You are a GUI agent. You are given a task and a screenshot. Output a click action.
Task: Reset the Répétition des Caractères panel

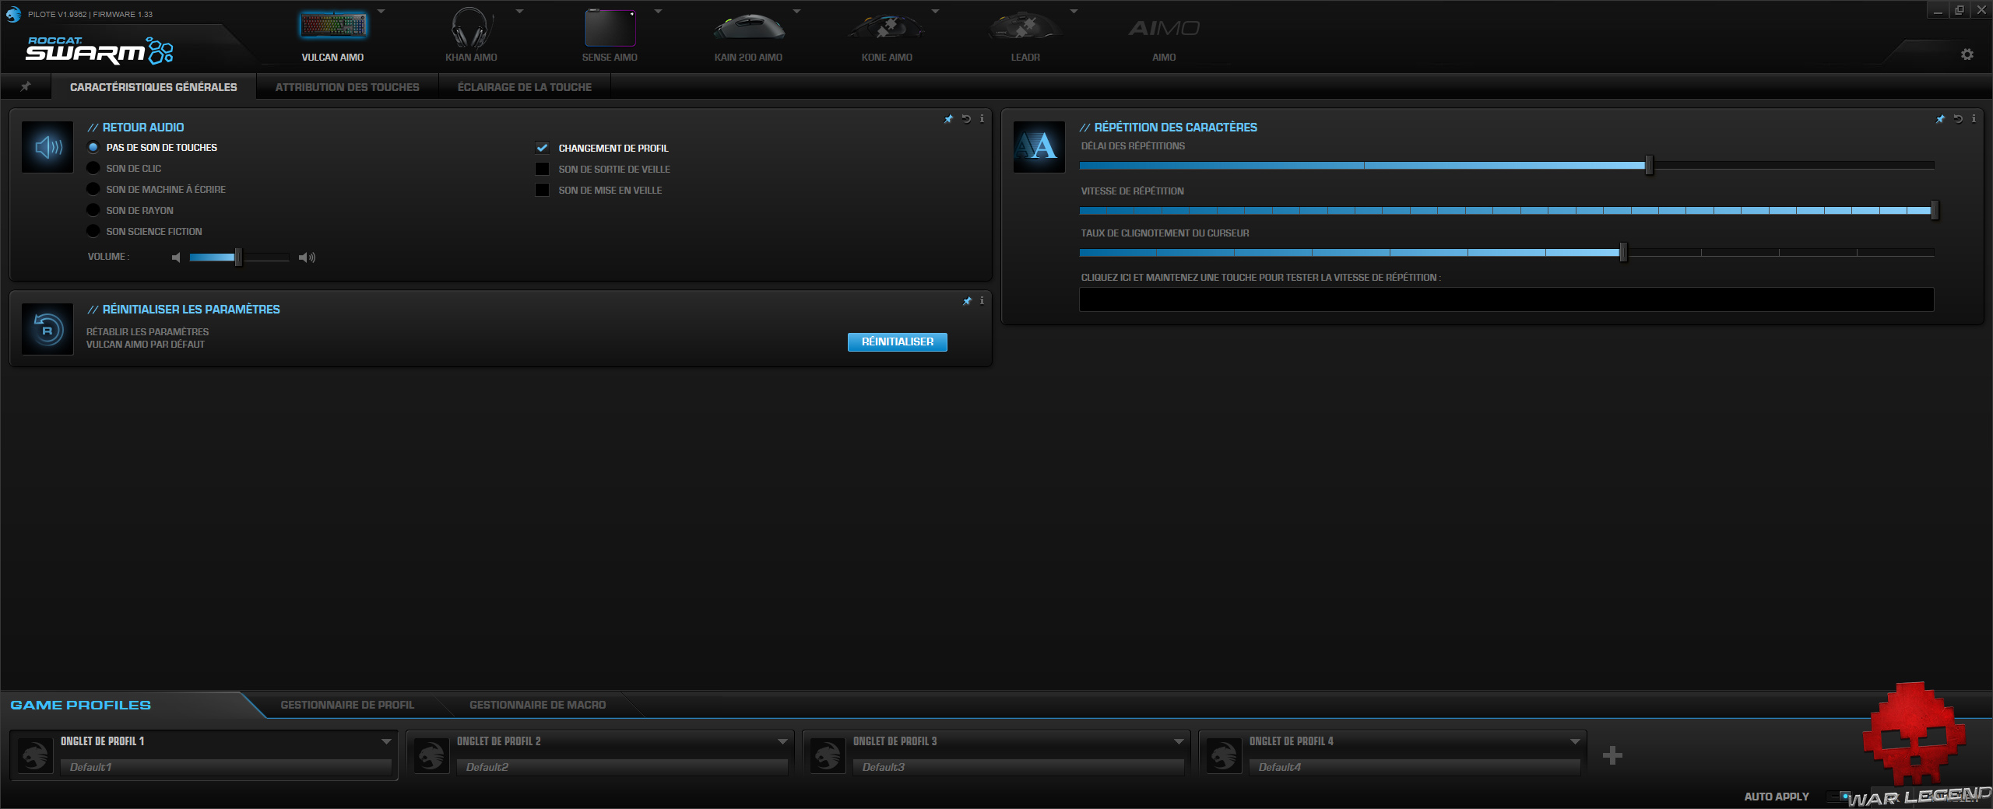tap(1958, 119)
